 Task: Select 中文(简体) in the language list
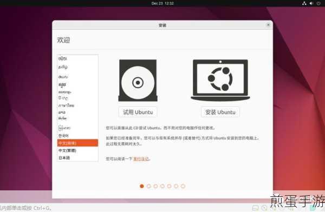tap(77, 143)
